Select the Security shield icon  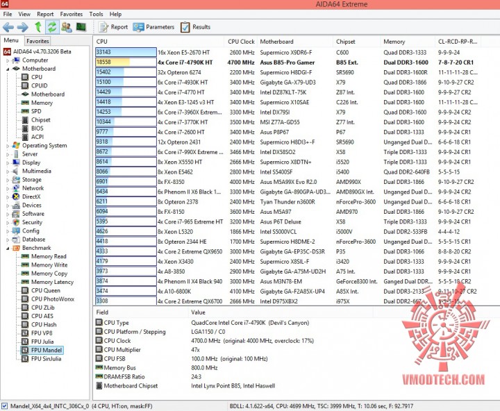click(16, 223)
